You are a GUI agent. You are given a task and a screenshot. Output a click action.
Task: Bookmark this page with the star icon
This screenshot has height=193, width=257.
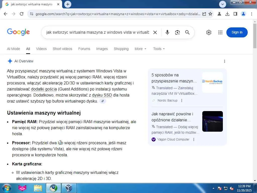coord(210,14)
